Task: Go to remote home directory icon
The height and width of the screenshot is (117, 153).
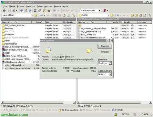Action: [x=140, y=15]
